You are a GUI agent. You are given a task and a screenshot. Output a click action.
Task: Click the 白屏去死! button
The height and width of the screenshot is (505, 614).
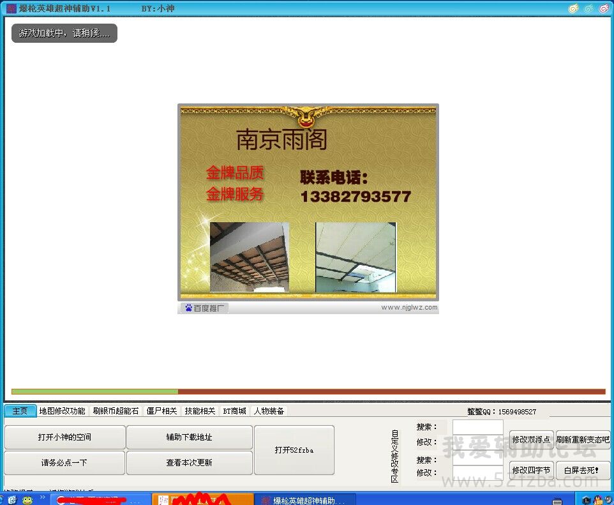(581, 470)
